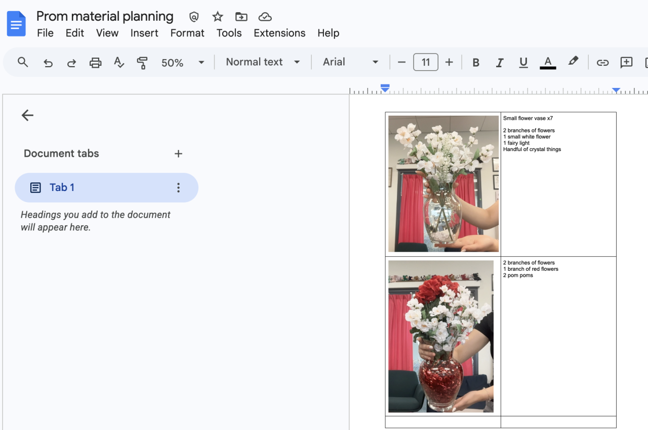The image size is (648, 430).
Task: Print the document using printer icon
Action: [x=95, y=63]
